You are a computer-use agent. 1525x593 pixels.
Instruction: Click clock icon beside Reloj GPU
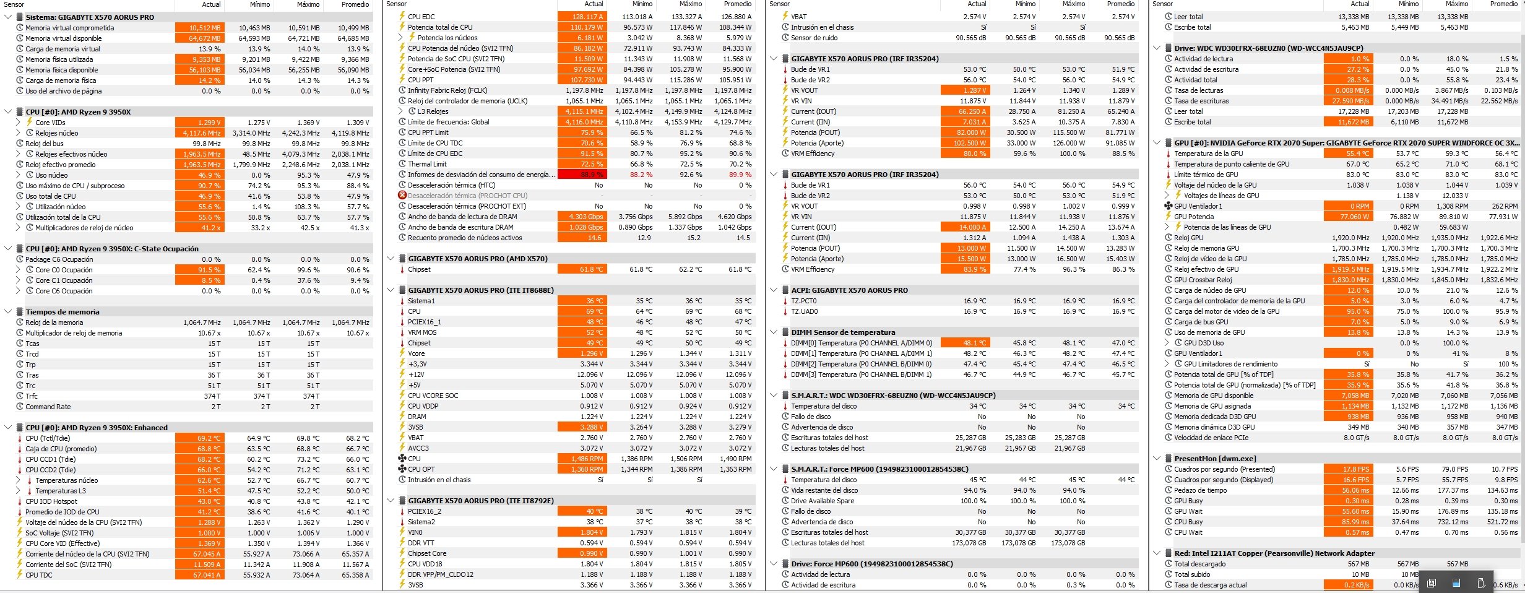[1169, 238]
